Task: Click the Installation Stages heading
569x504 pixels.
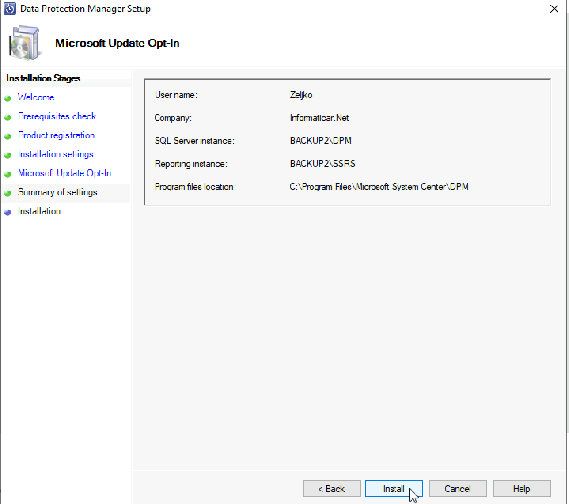Action: click(43, 78)
